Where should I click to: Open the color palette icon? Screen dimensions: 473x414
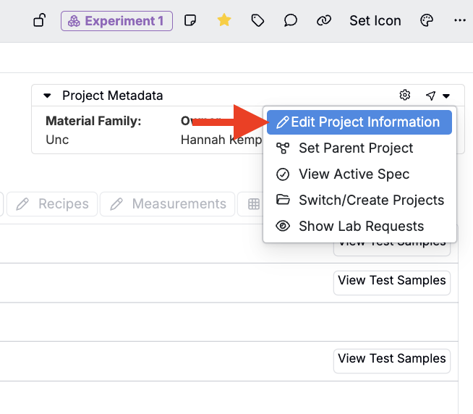427,20
